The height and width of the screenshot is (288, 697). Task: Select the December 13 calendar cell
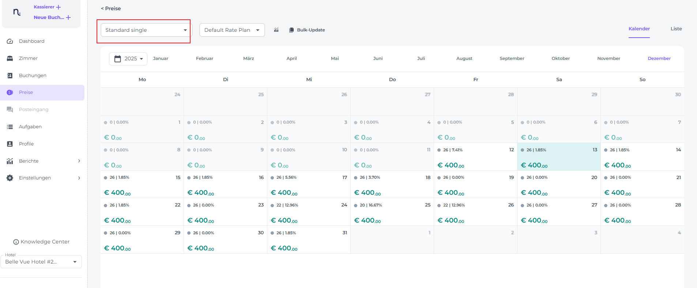(558, 157)
